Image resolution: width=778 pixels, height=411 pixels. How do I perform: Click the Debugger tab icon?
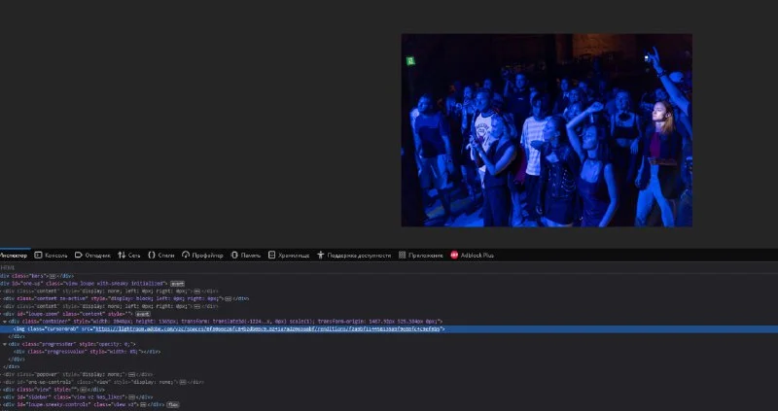coord(78,255)
